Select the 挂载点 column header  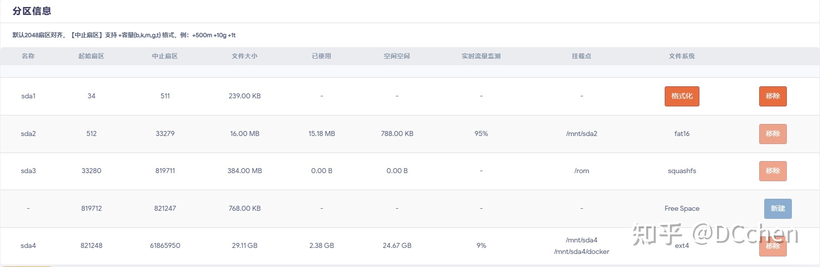pos(581,56)
